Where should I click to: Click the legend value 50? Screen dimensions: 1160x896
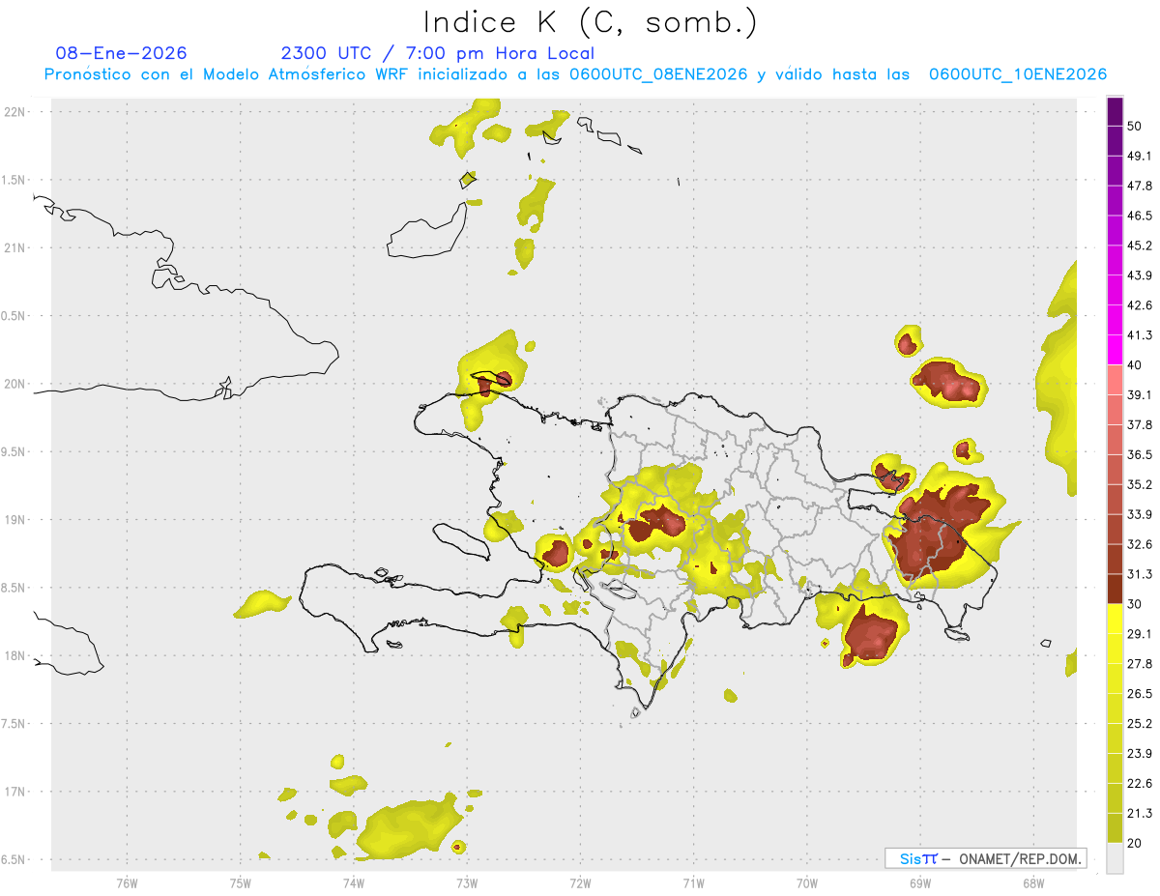click(x=1135, y=126)
